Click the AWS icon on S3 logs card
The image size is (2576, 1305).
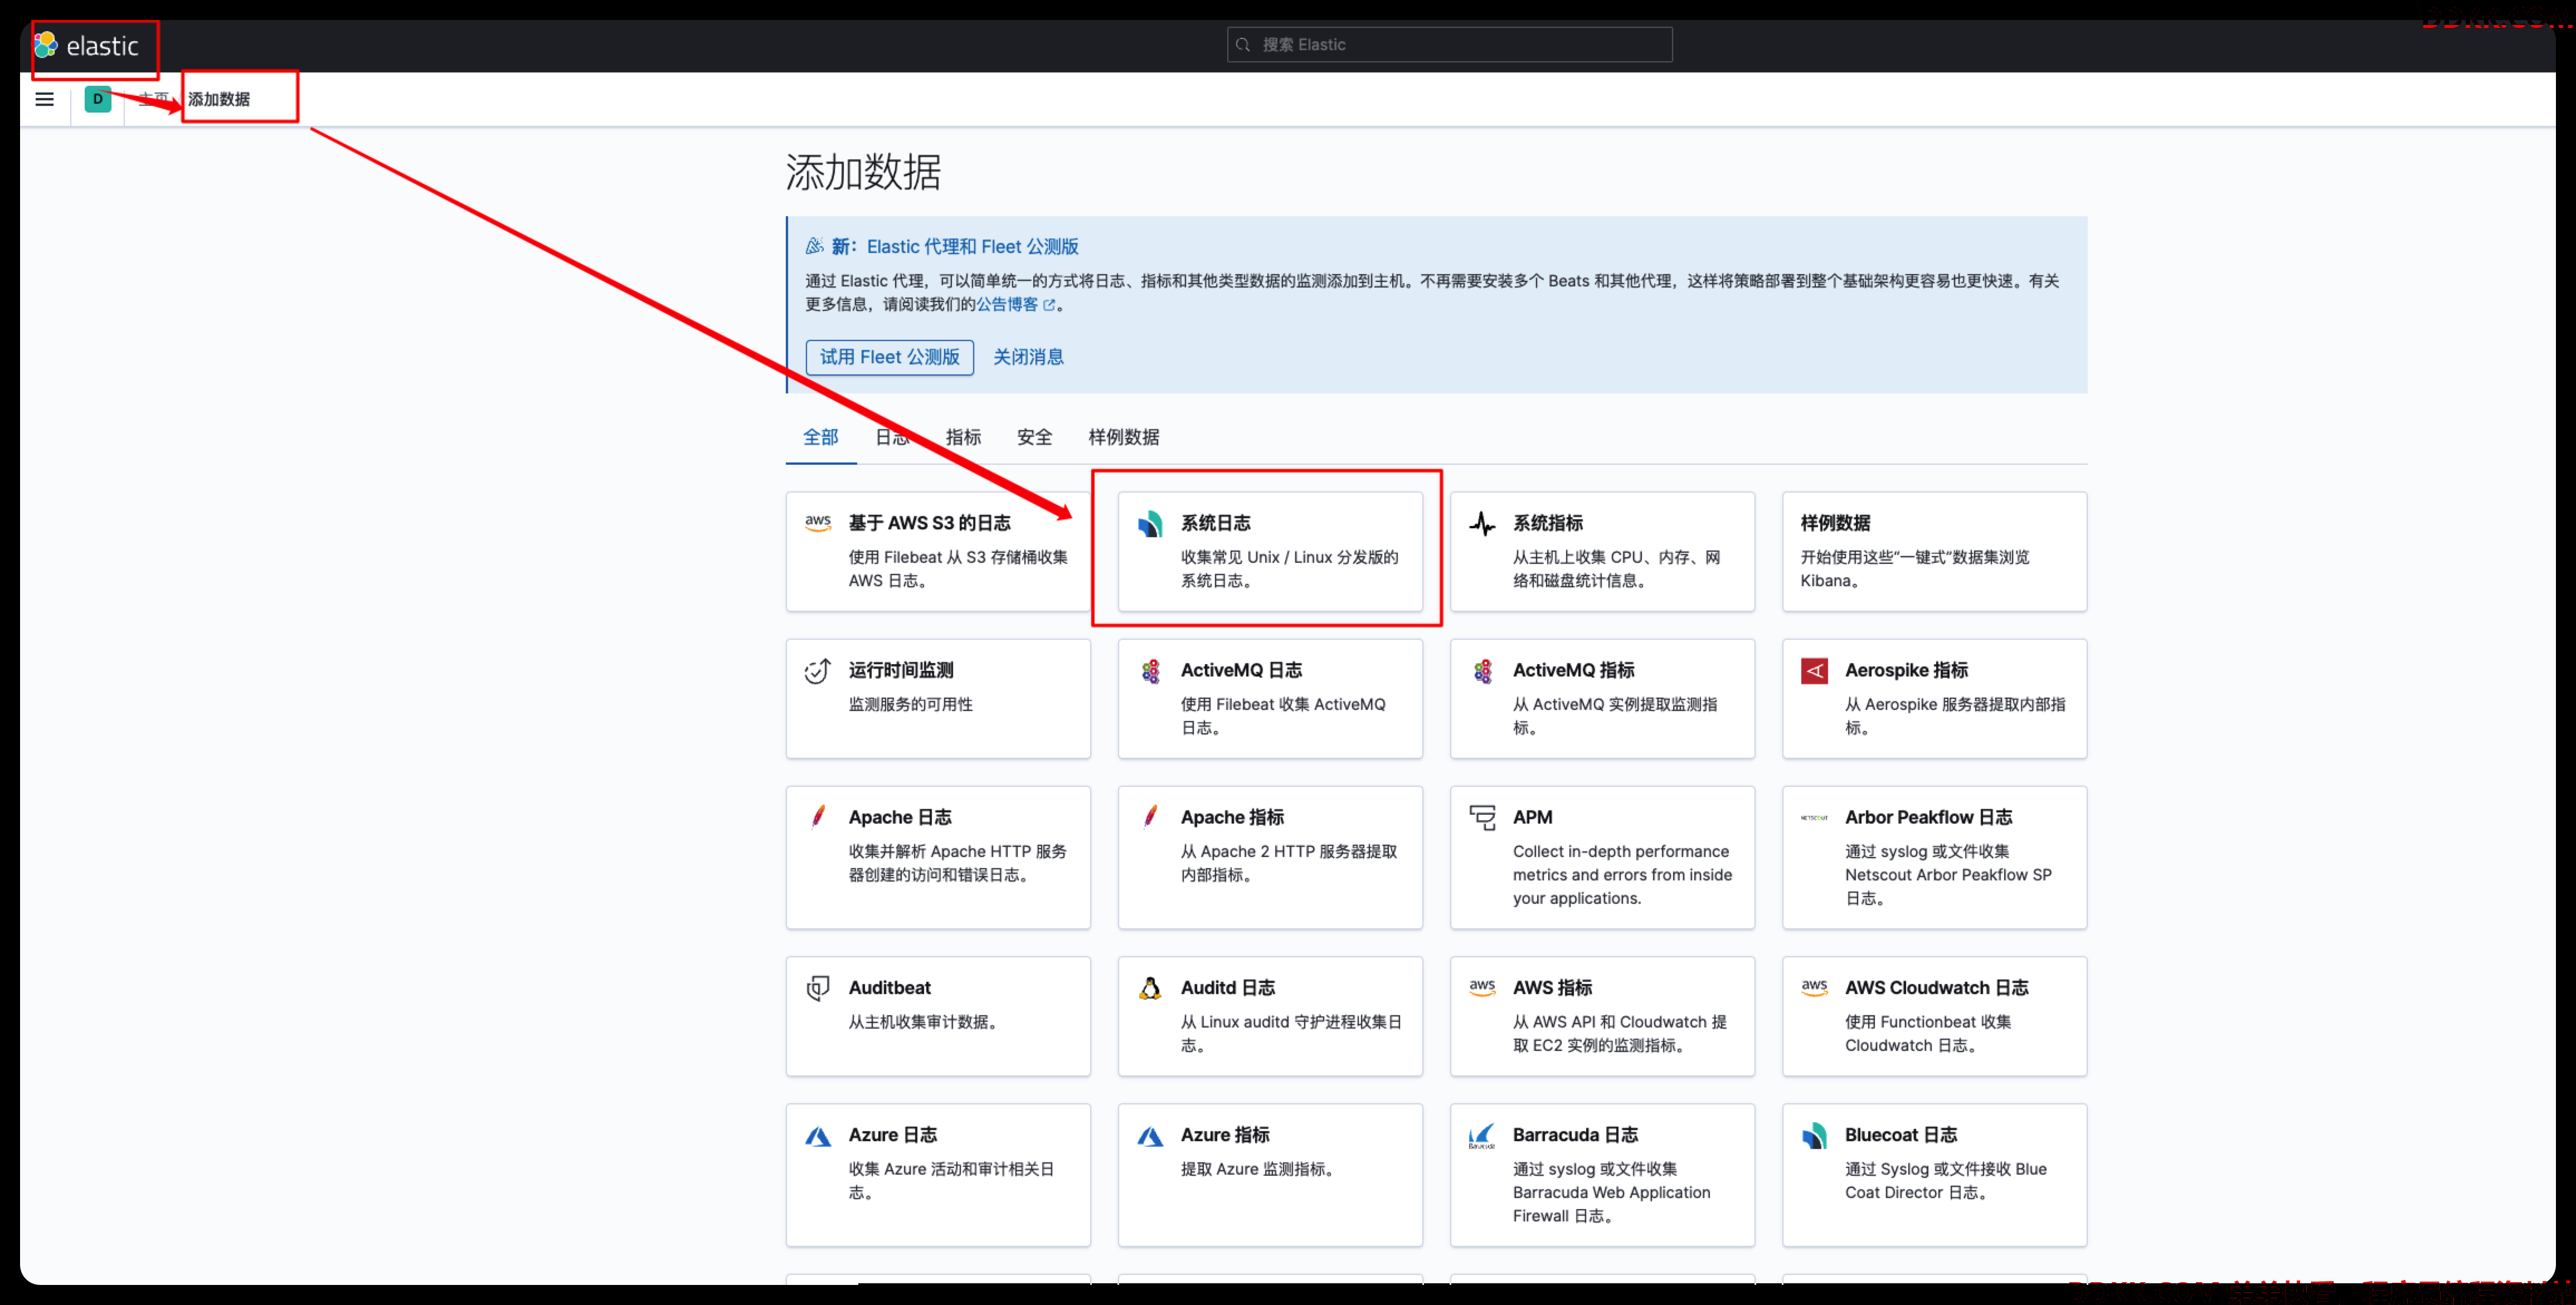[x=818, y=523]
